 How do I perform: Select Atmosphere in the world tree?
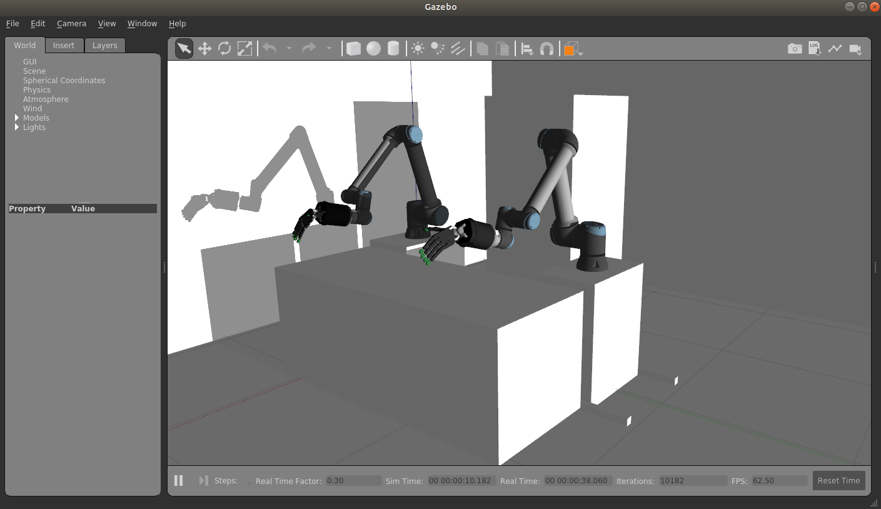[x=46, y=99]
